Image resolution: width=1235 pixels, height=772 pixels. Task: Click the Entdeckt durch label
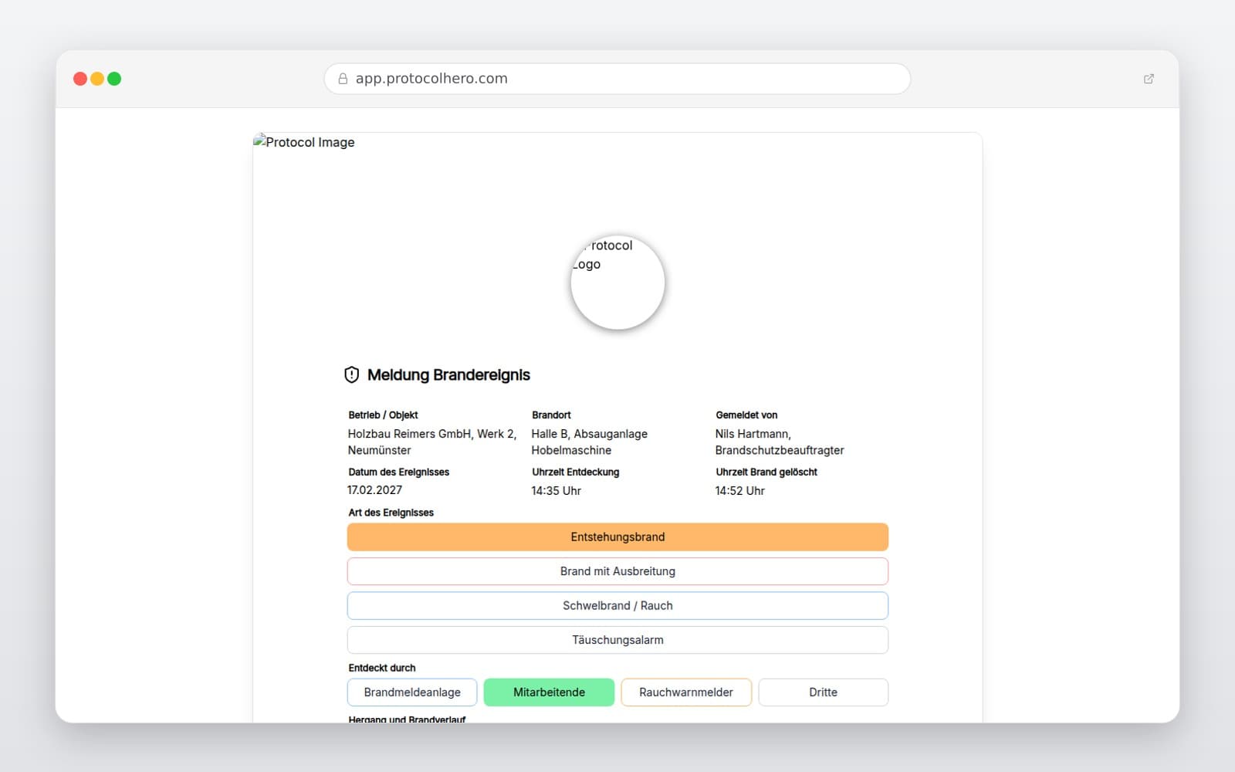(382, 668)
